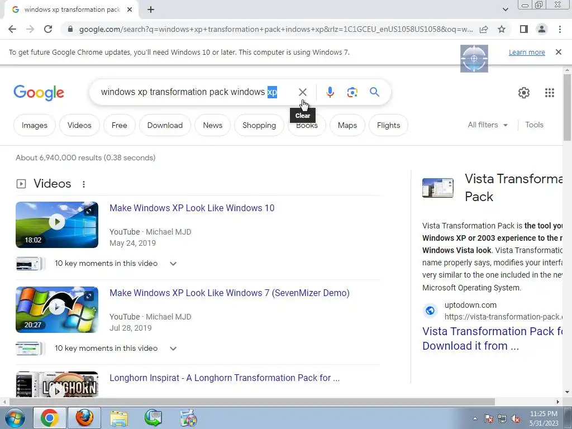Clear the search box text
The image size is (572, 429).
pos(302,92)
